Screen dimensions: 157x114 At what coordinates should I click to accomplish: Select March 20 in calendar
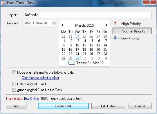click(98, 49)
